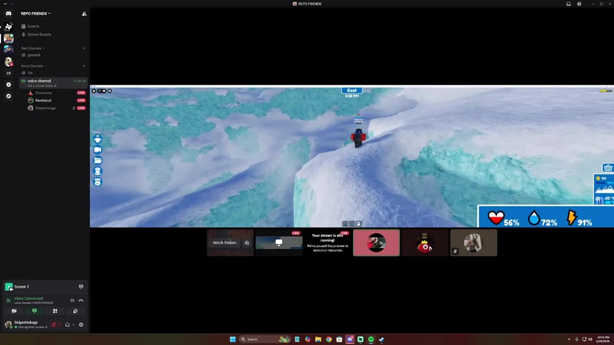Select the crowned red character participant tile

click(425, 243)
